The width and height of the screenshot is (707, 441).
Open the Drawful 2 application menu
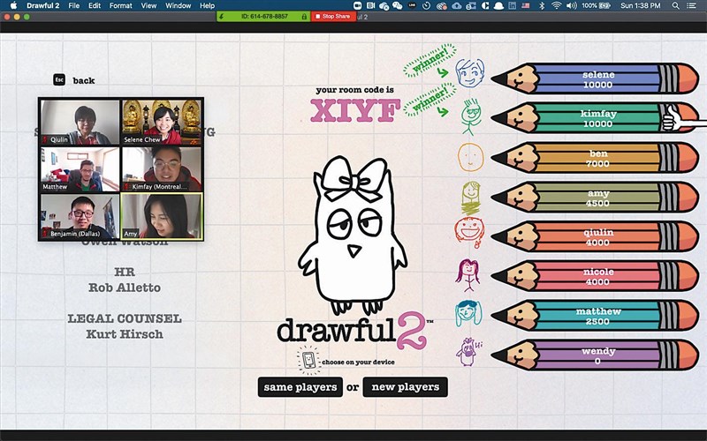pos(42,5)
